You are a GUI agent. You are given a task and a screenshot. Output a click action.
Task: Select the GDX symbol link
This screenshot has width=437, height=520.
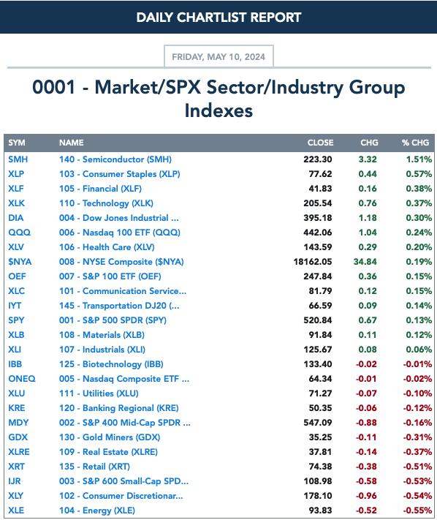pyautogui.click(x=18, y=437)
